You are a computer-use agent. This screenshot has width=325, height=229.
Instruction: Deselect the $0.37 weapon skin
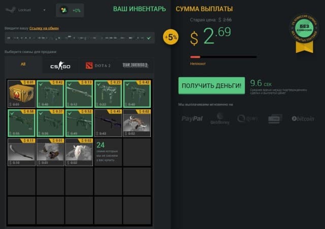coord(50,123)
